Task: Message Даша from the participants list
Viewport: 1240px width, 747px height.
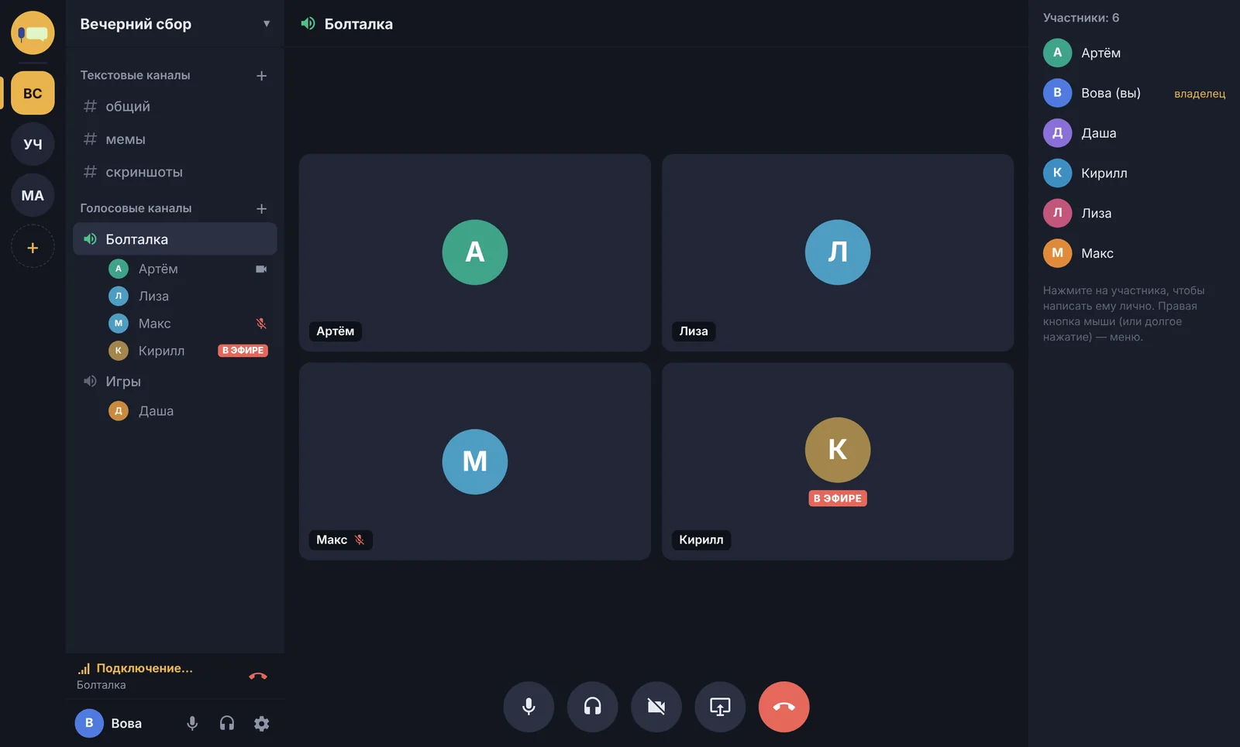Action: pos(1135,133)
